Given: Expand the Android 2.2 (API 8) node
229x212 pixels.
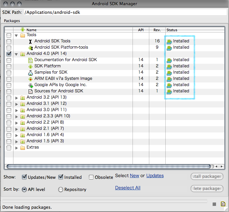Looking at the screenshot, I should [16, 123].
